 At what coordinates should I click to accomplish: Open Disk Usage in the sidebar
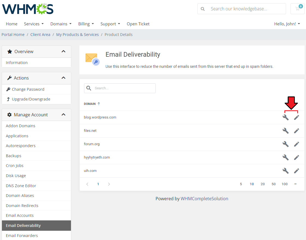(37, 176)
